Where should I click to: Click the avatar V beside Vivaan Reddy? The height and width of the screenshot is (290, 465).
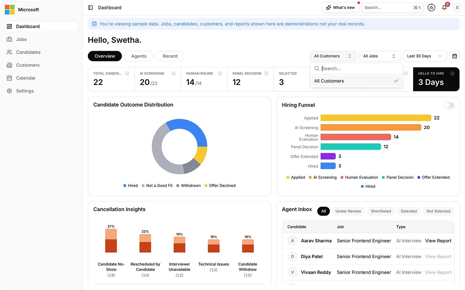(292, 272)
